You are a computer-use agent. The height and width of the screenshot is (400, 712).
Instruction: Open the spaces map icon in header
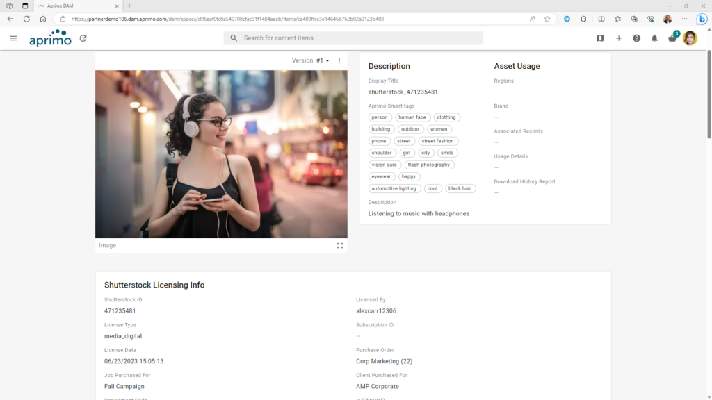(x=600, y=38)
